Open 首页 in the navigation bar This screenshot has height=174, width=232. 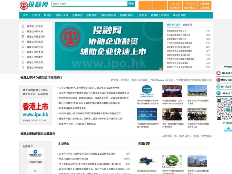tap(25, 15)
